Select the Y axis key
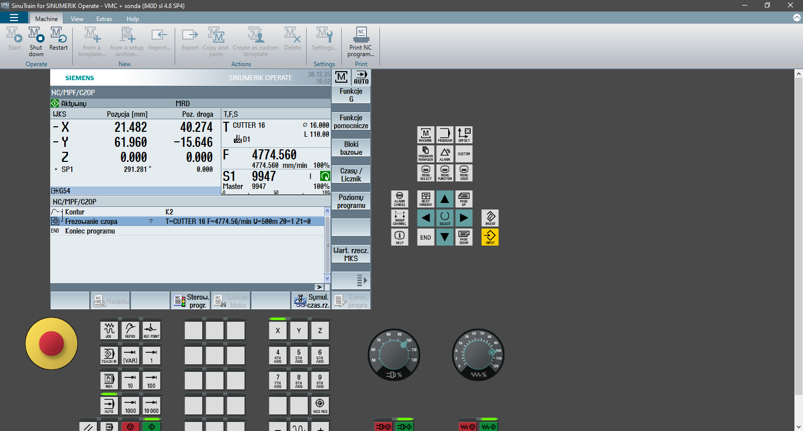 pos(299,331)
